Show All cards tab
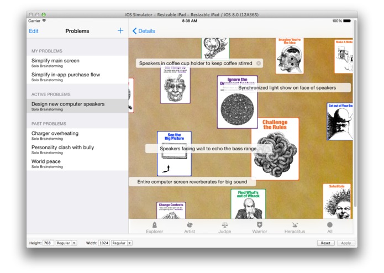The image size is (384, 273). pos(330,228)
